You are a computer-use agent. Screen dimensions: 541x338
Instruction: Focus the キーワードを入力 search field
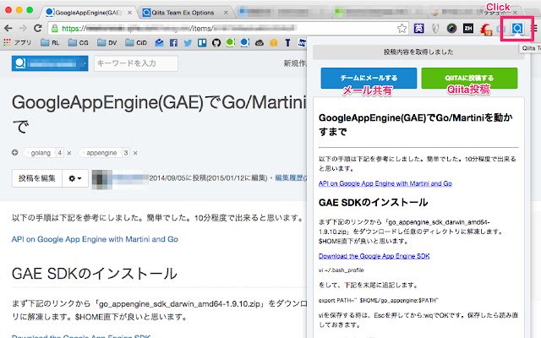coord(136,63)
